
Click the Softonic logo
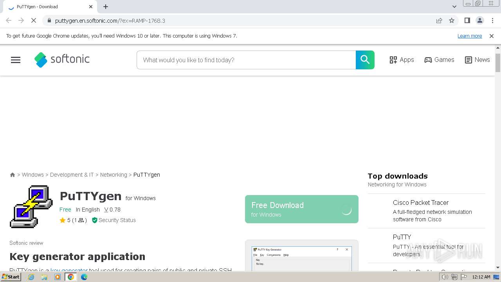(62, 60)
